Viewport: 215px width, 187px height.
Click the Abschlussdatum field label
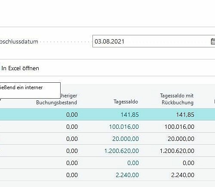pos(19,42)
